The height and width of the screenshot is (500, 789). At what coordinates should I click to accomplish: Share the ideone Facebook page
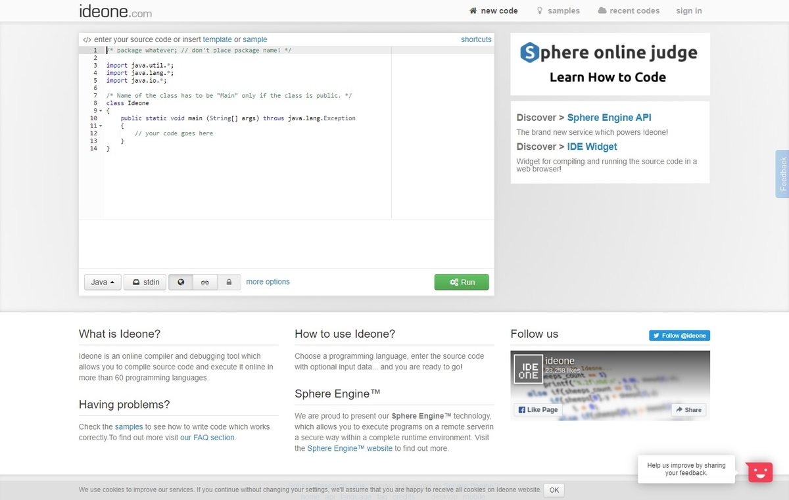point(688,409)
